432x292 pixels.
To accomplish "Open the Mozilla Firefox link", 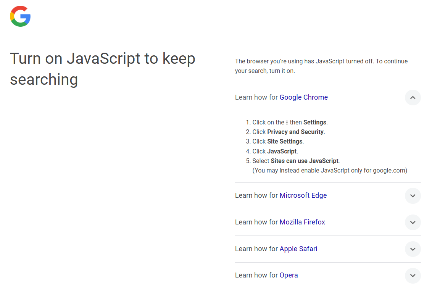I will click(x=302, y=222).
